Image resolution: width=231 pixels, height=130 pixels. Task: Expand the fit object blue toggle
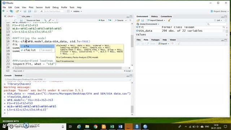pyautogui.click(x=137, y=27)
